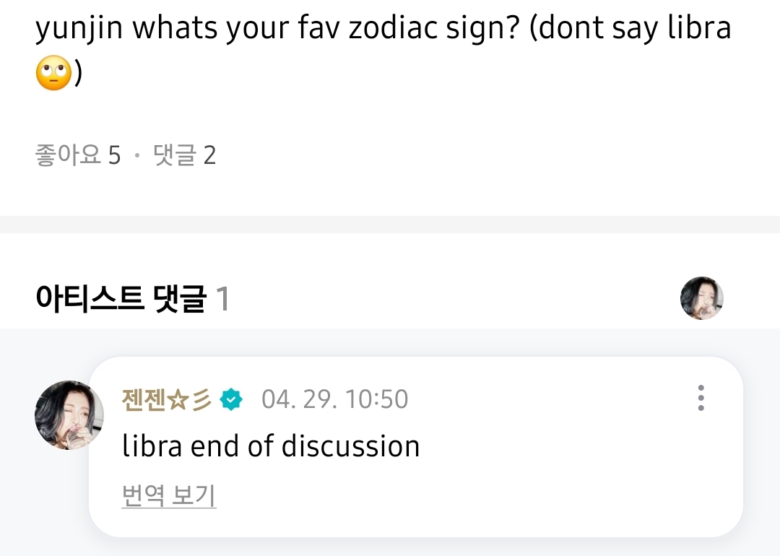The width and height of the screenshot is (780, 556).
Task: Select the comment text "libra end of discussion"
Action: (271, 446)
